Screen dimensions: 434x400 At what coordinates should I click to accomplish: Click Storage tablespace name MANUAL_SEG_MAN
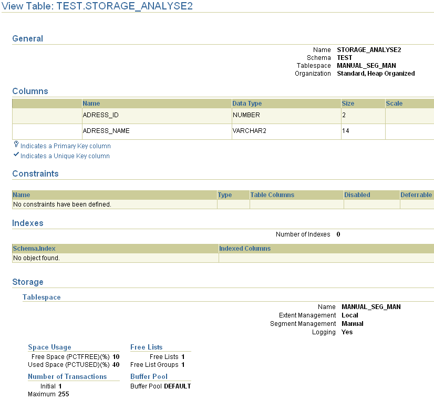click(371, 307)
